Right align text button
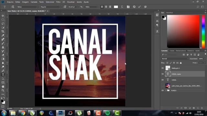Image resolution: width=207 pixels, height=116 pixels. click(110, 7)
